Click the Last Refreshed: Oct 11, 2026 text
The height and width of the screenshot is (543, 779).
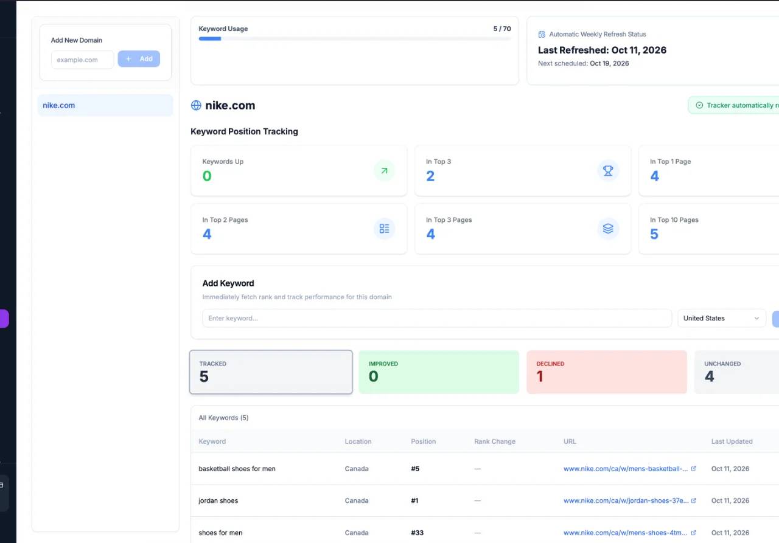602,50
